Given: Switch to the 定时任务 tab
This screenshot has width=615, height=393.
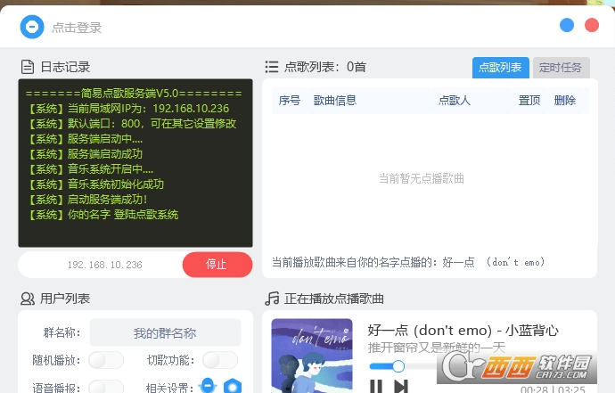Looking at the screenshot, I should pos(561,68).
